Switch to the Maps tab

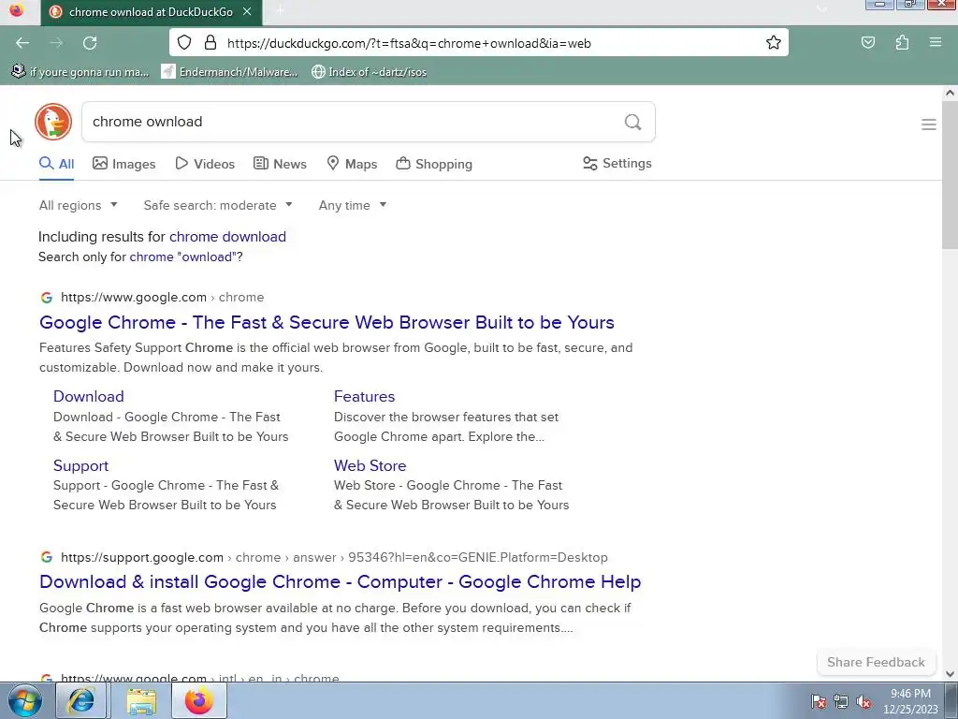(352, 164)
